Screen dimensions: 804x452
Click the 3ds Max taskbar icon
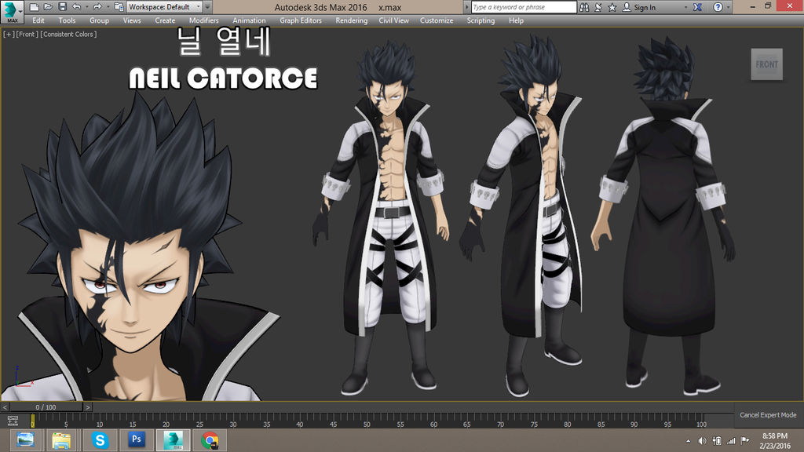(x=173, y=440)
